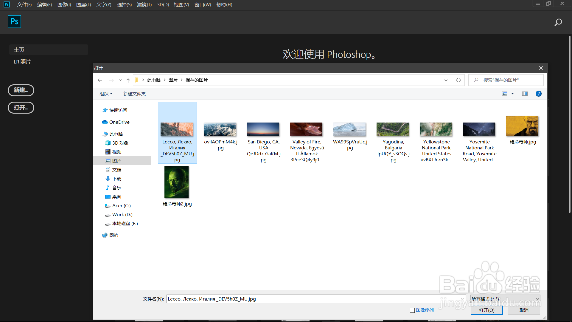Open the 图层(L) menu
The height and width of the screenshot is (322, 572).
(x=83, y=4)
